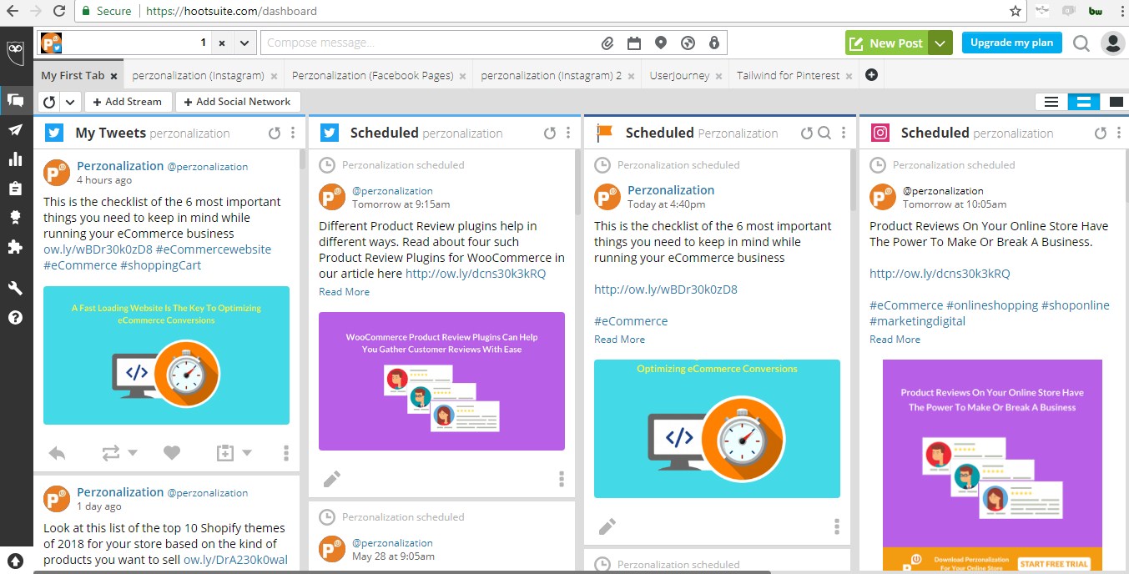The image size is (1129, 574).
Task: Bookmark this page with the star icon
Action: click(1016, 11)
